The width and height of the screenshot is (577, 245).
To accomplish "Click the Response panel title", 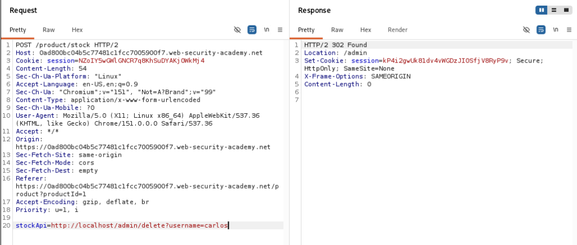I will [314, 10].
